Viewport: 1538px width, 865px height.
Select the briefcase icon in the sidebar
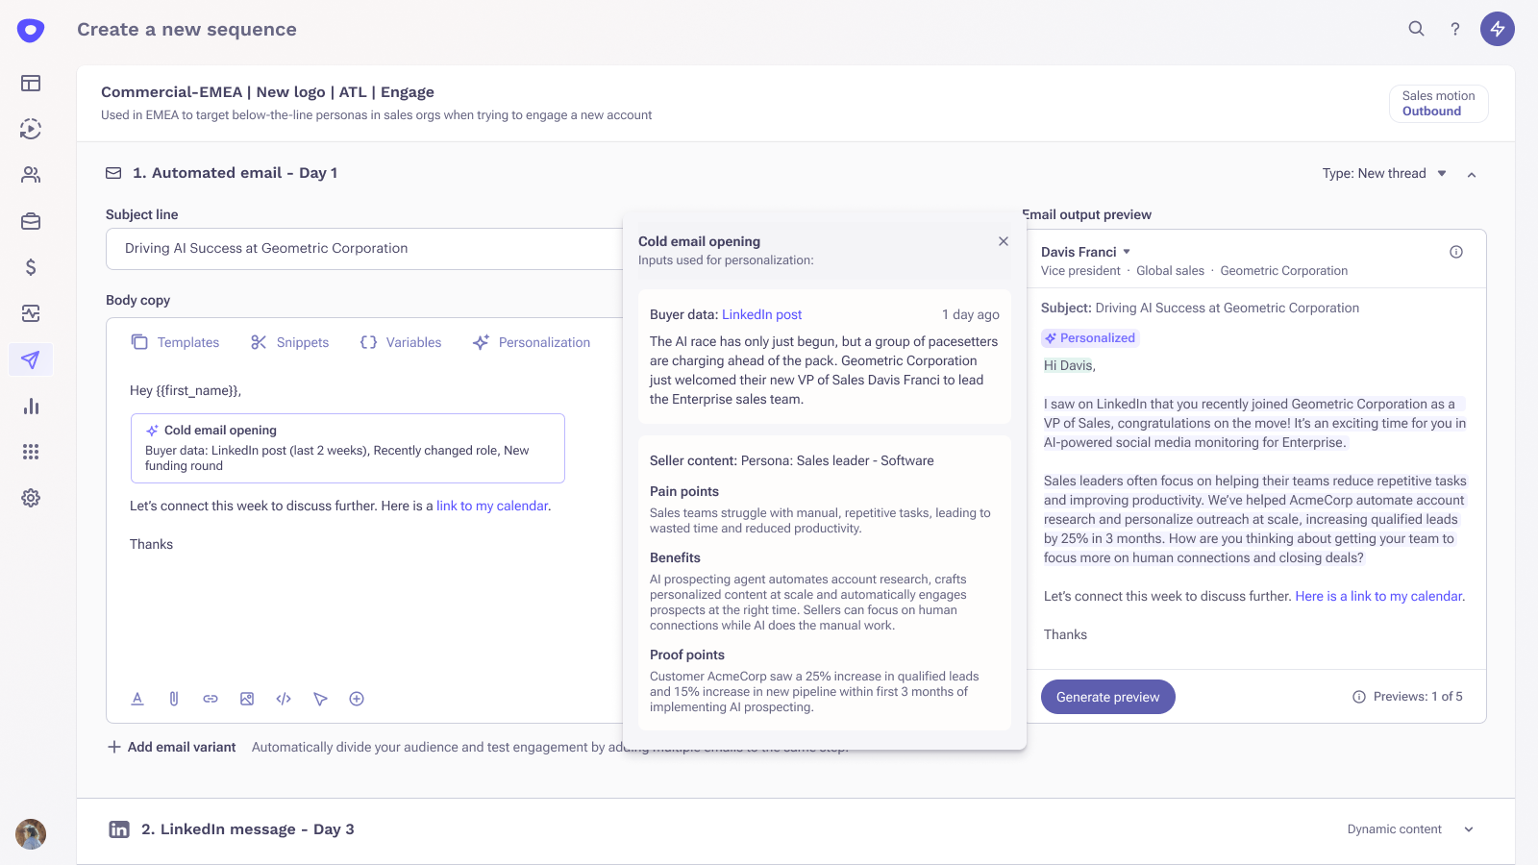(x=31, y=221)
